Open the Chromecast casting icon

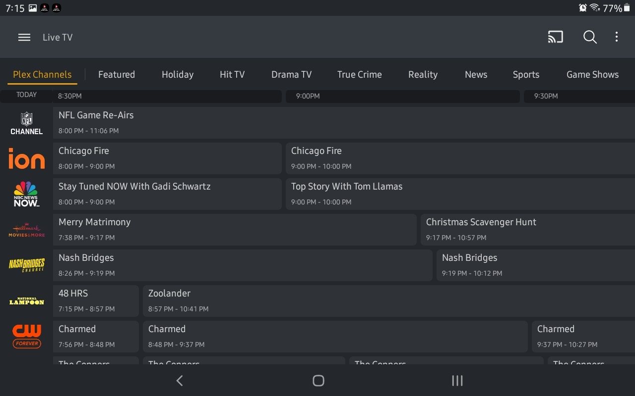[555, 37]
